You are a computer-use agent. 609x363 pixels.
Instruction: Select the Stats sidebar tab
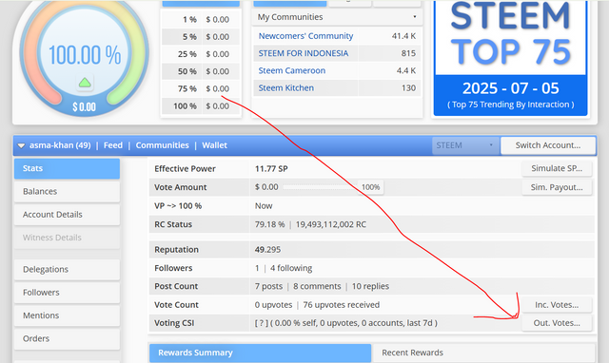click(x=67, y=168)
